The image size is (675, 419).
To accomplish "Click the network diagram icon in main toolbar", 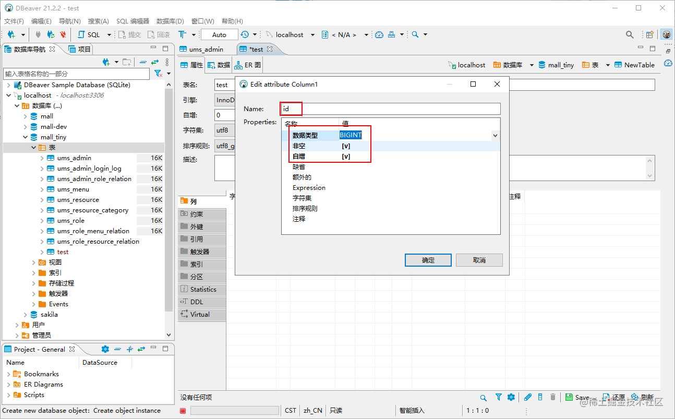I will point(392,34).
